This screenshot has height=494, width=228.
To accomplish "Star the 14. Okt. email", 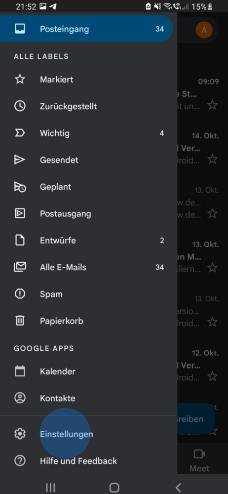I will (213, 159).
